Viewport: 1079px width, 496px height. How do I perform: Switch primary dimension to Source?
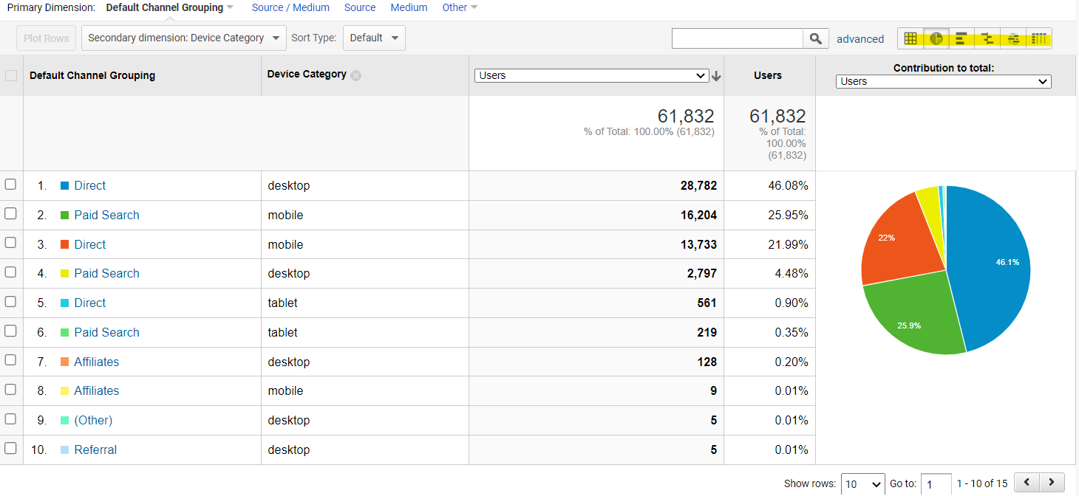click(360, 7)
